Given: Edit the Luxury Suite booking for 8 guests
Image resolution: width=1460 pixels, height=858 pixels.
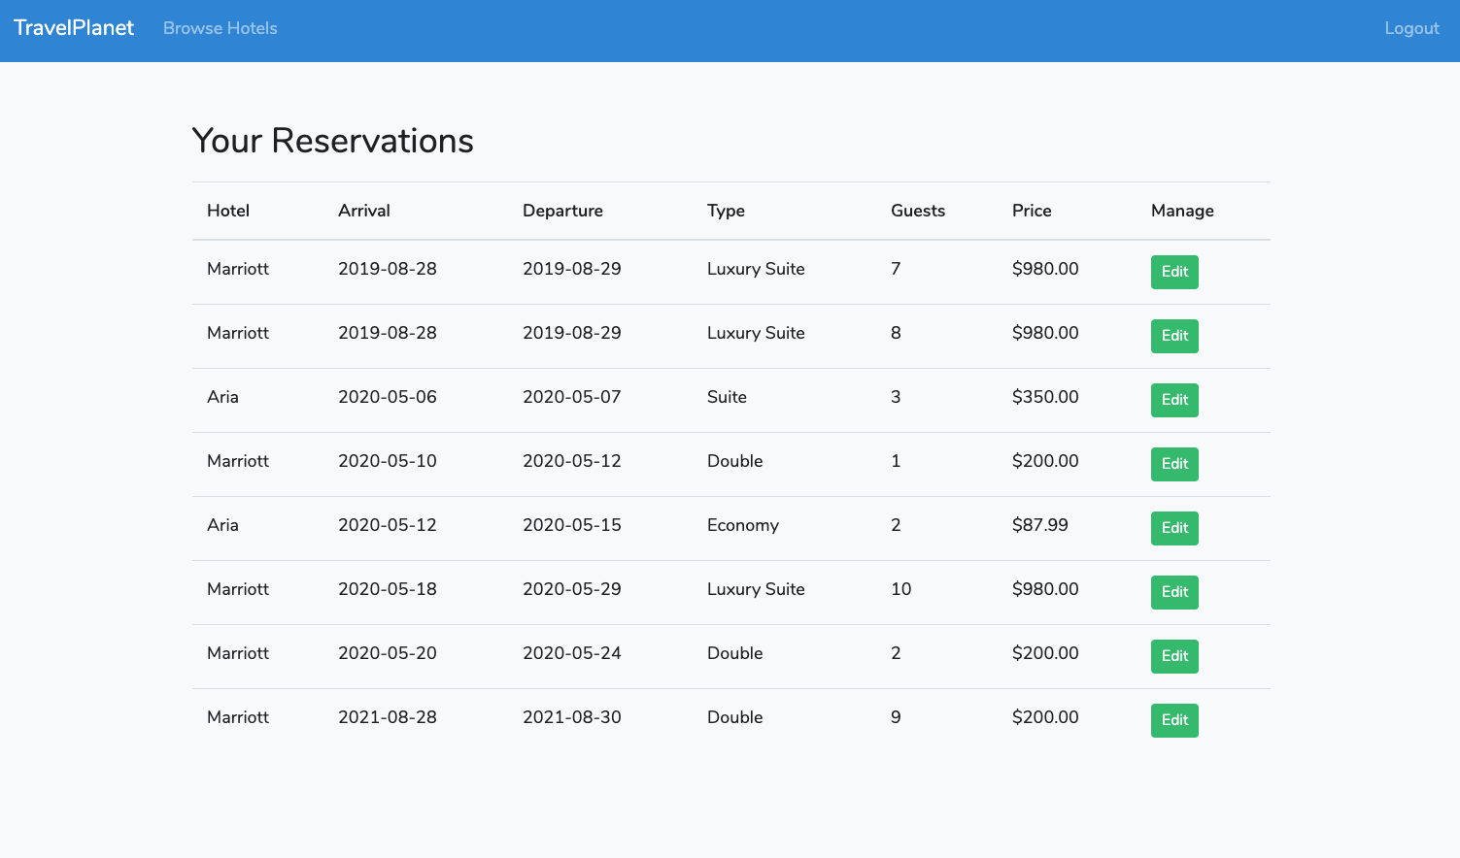Looking at the screenshot, I should 1173,336.
